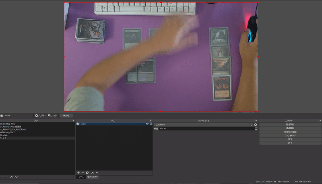Move source up with arrow icon
The width and height of the screenshot is (322, 184).
click(x=93, y=173)
